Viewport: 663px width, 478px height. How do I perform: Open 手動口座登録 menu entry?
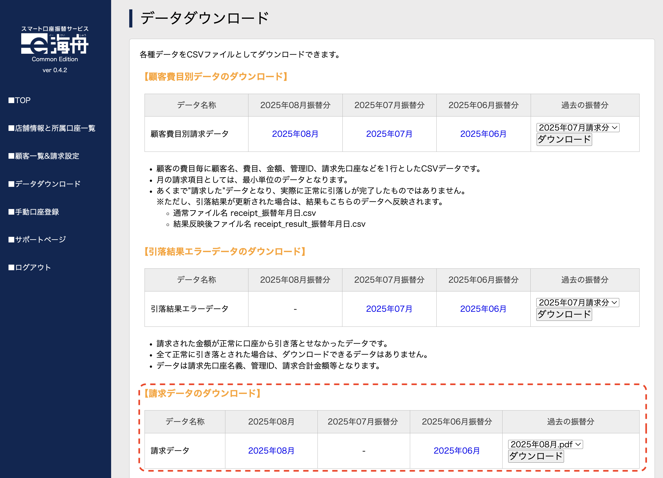tap(34, 212)
